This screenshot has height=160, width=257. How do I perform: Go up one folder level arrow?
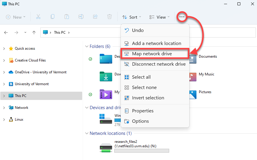coord(34,33)
